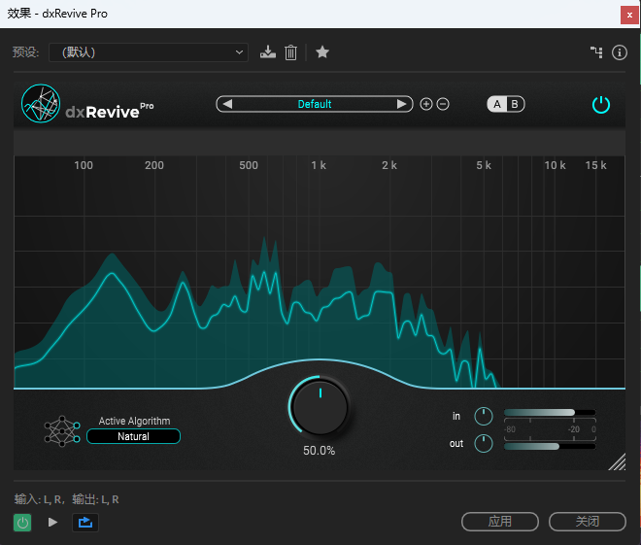Click the 500 frequency label
This screenshot has width=641, height=545.
pyautogui.click(x=249, y=165)
